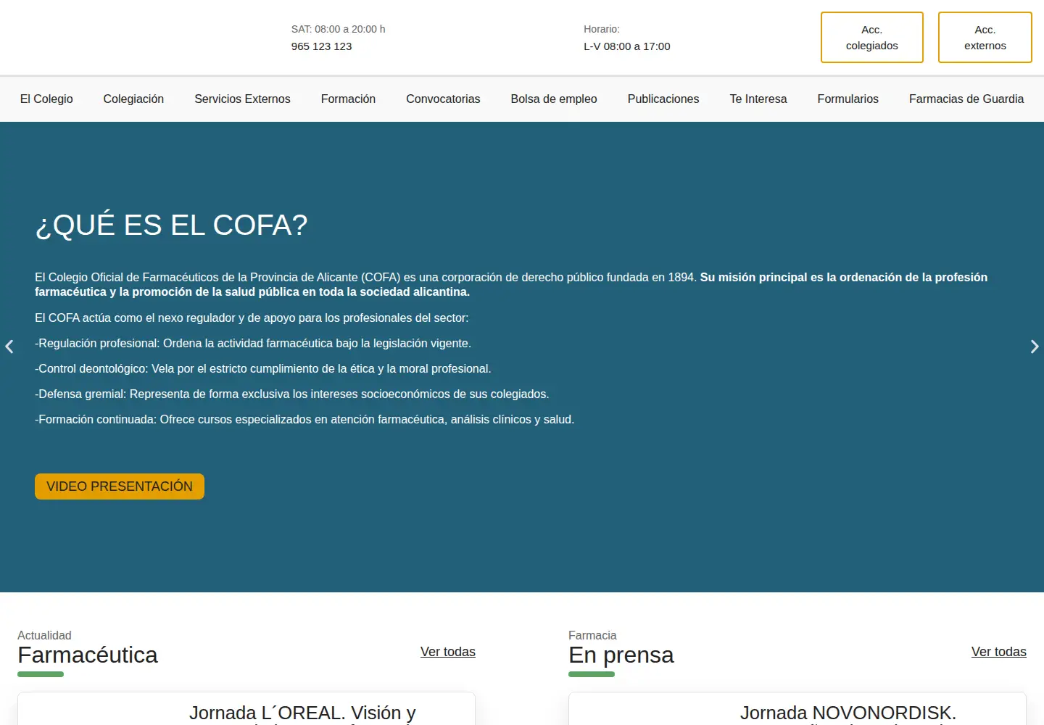Open Jornada NOVONORDISK news card
Screen dimensions: 1044x725
(797, 709)
